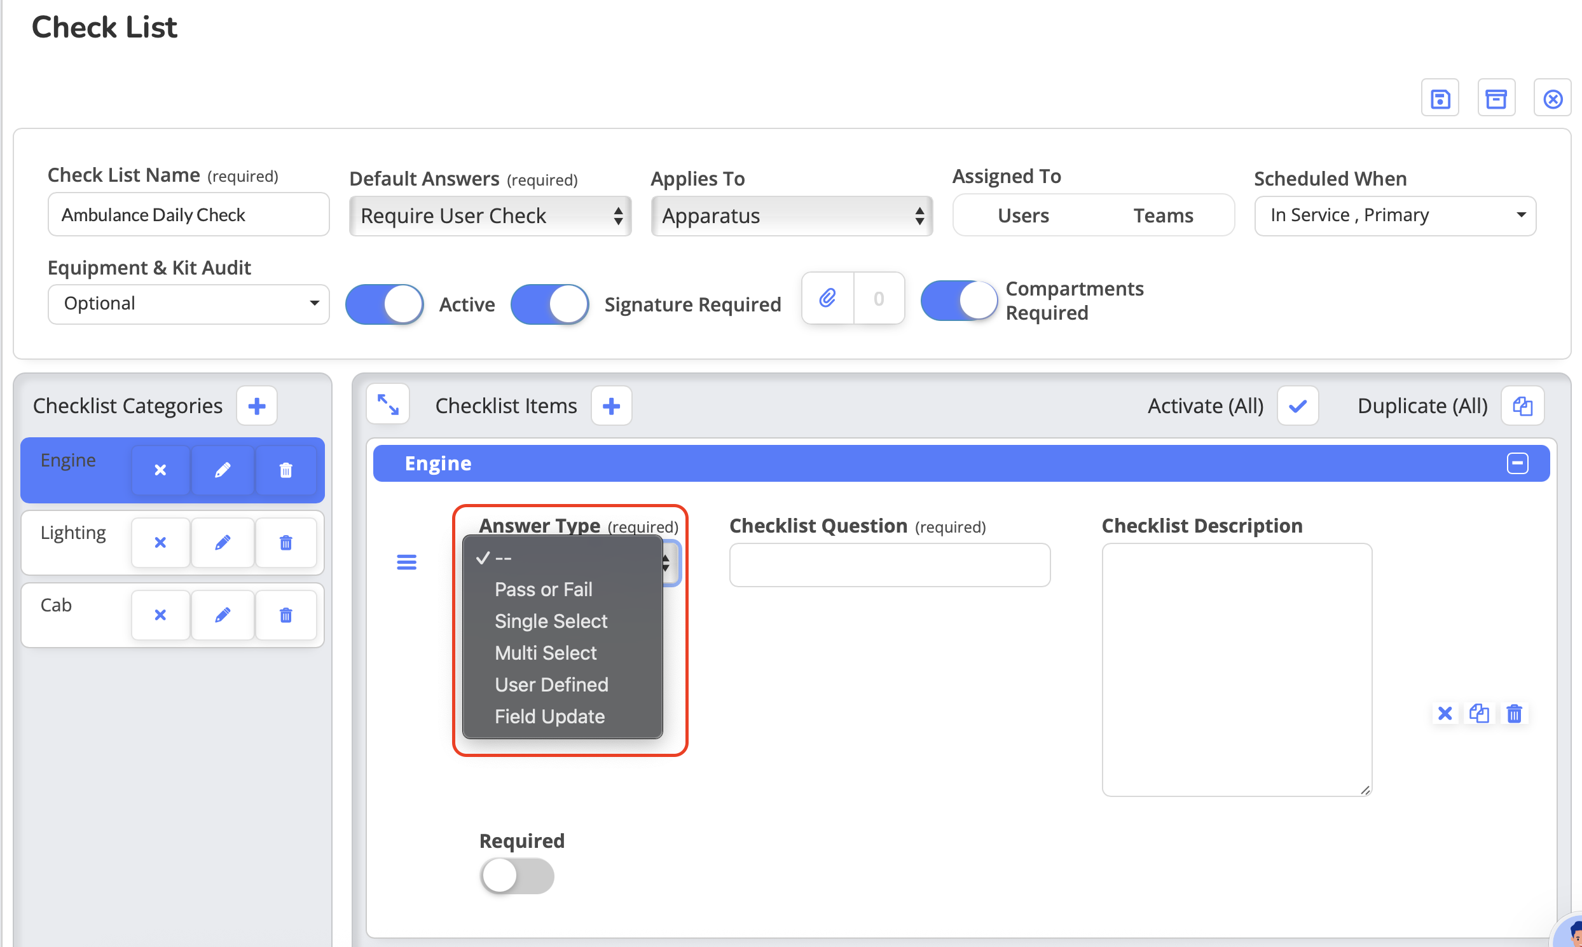Collapse the Engine section

tap(1517, 463)
